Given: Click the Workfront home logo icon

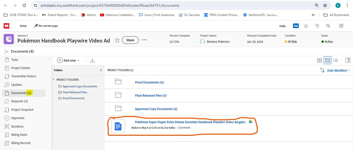Looking at the screenshot, I should pyautogui.click(x=6, y=26).
